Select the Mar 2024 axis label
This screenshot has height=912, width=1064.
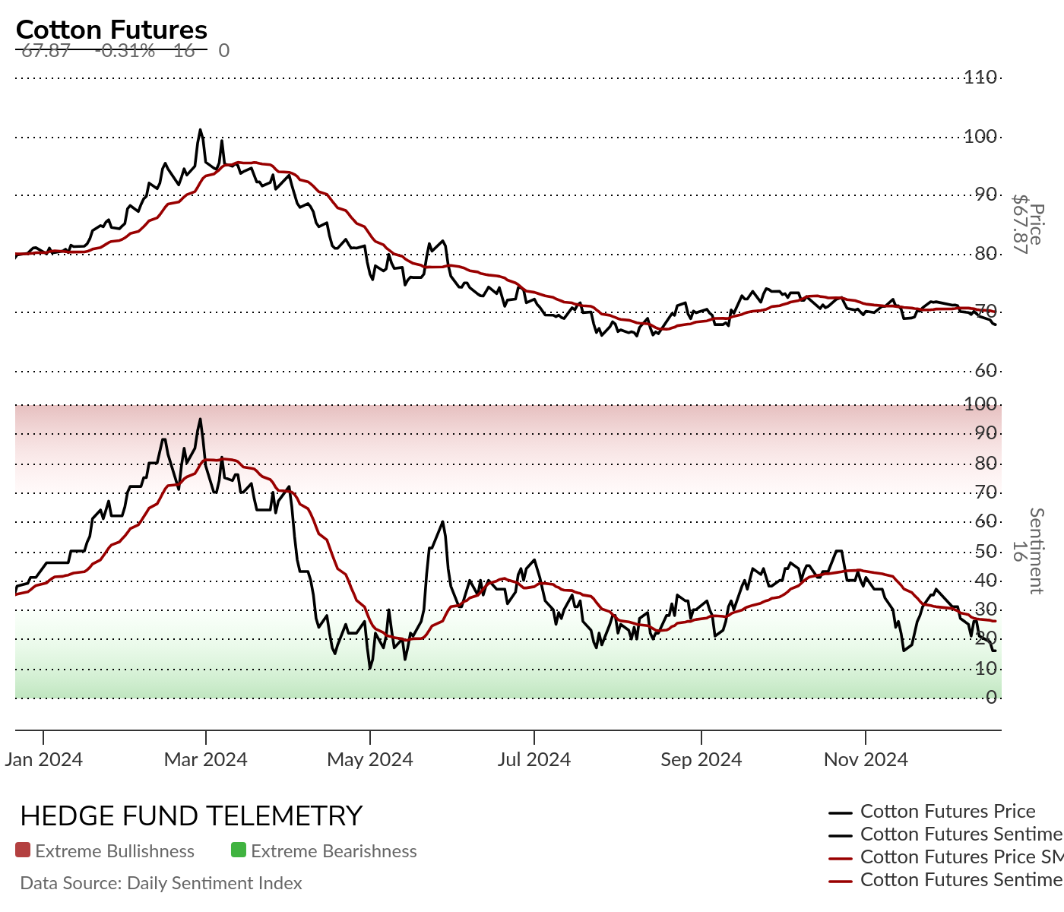click(x=206, y=759)
